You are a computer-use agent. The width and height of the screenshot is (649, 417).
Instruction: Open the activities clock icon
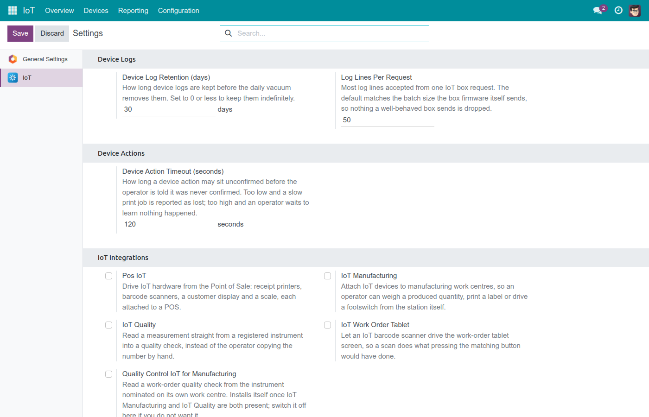pyautogui.click(x=618, y=10)
